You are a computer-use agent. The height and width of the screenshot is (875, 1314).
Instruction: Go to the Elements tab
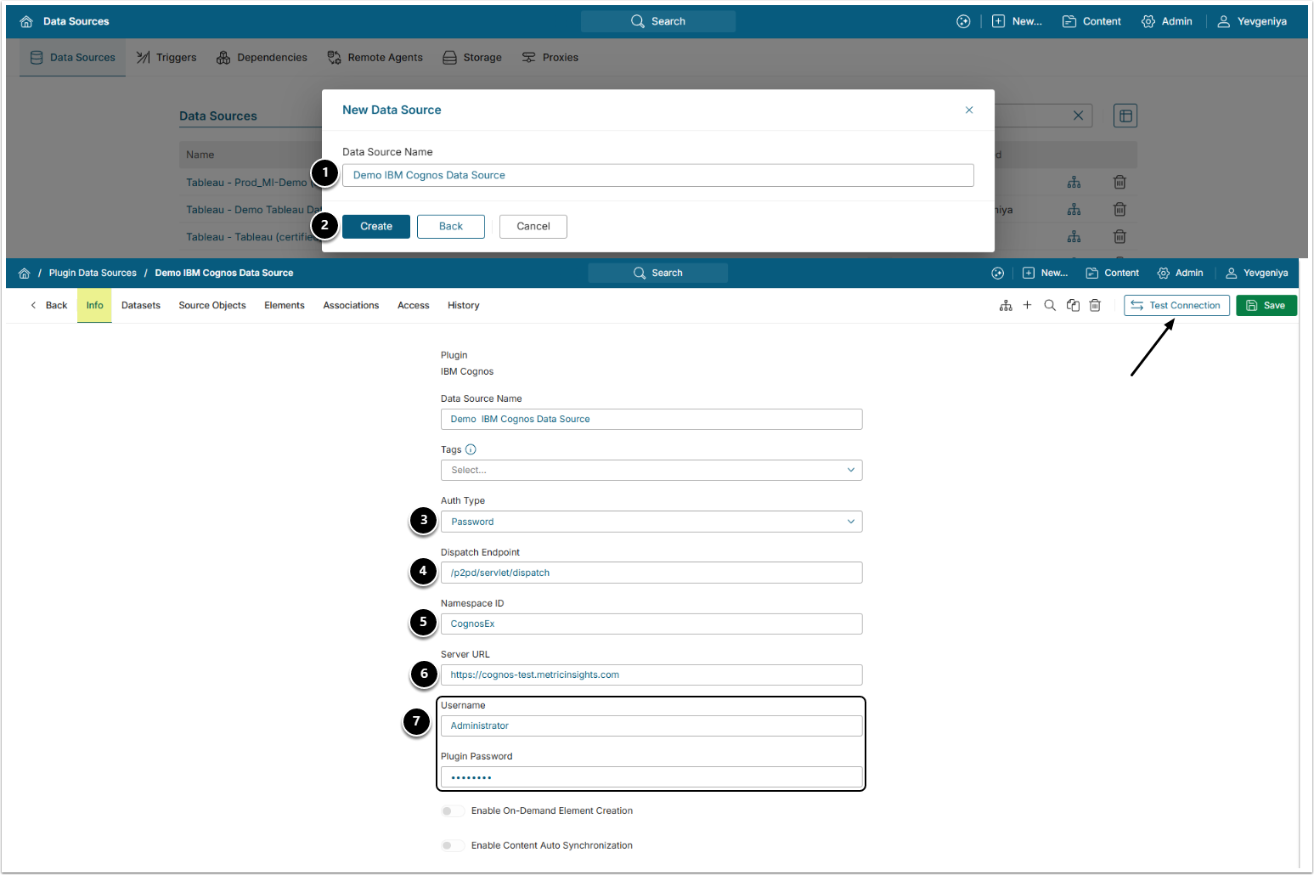[x=285, y=306]
